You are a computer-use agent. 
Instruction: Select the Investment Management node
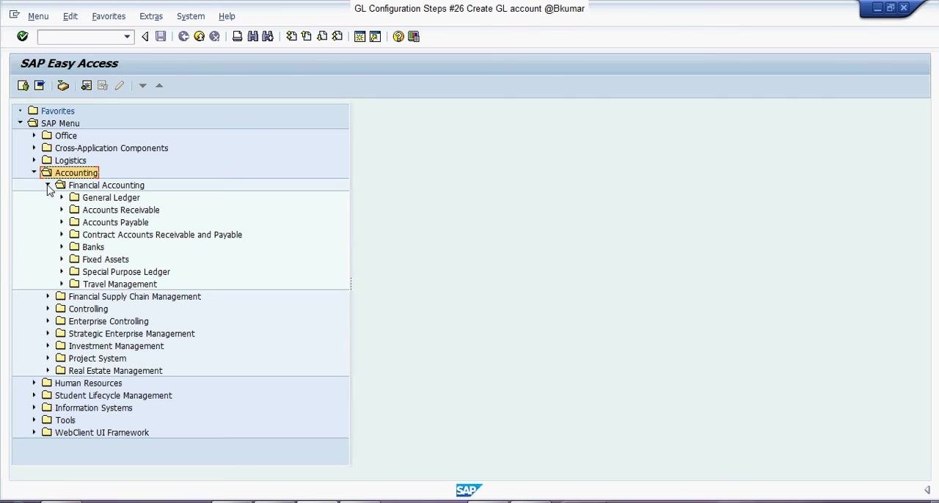[117, 346]
